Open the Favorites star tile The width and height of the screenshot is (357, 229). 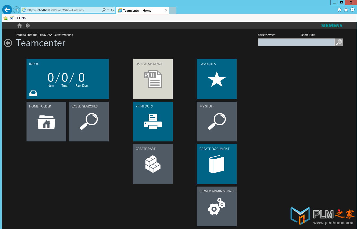[x=217, y=79]
